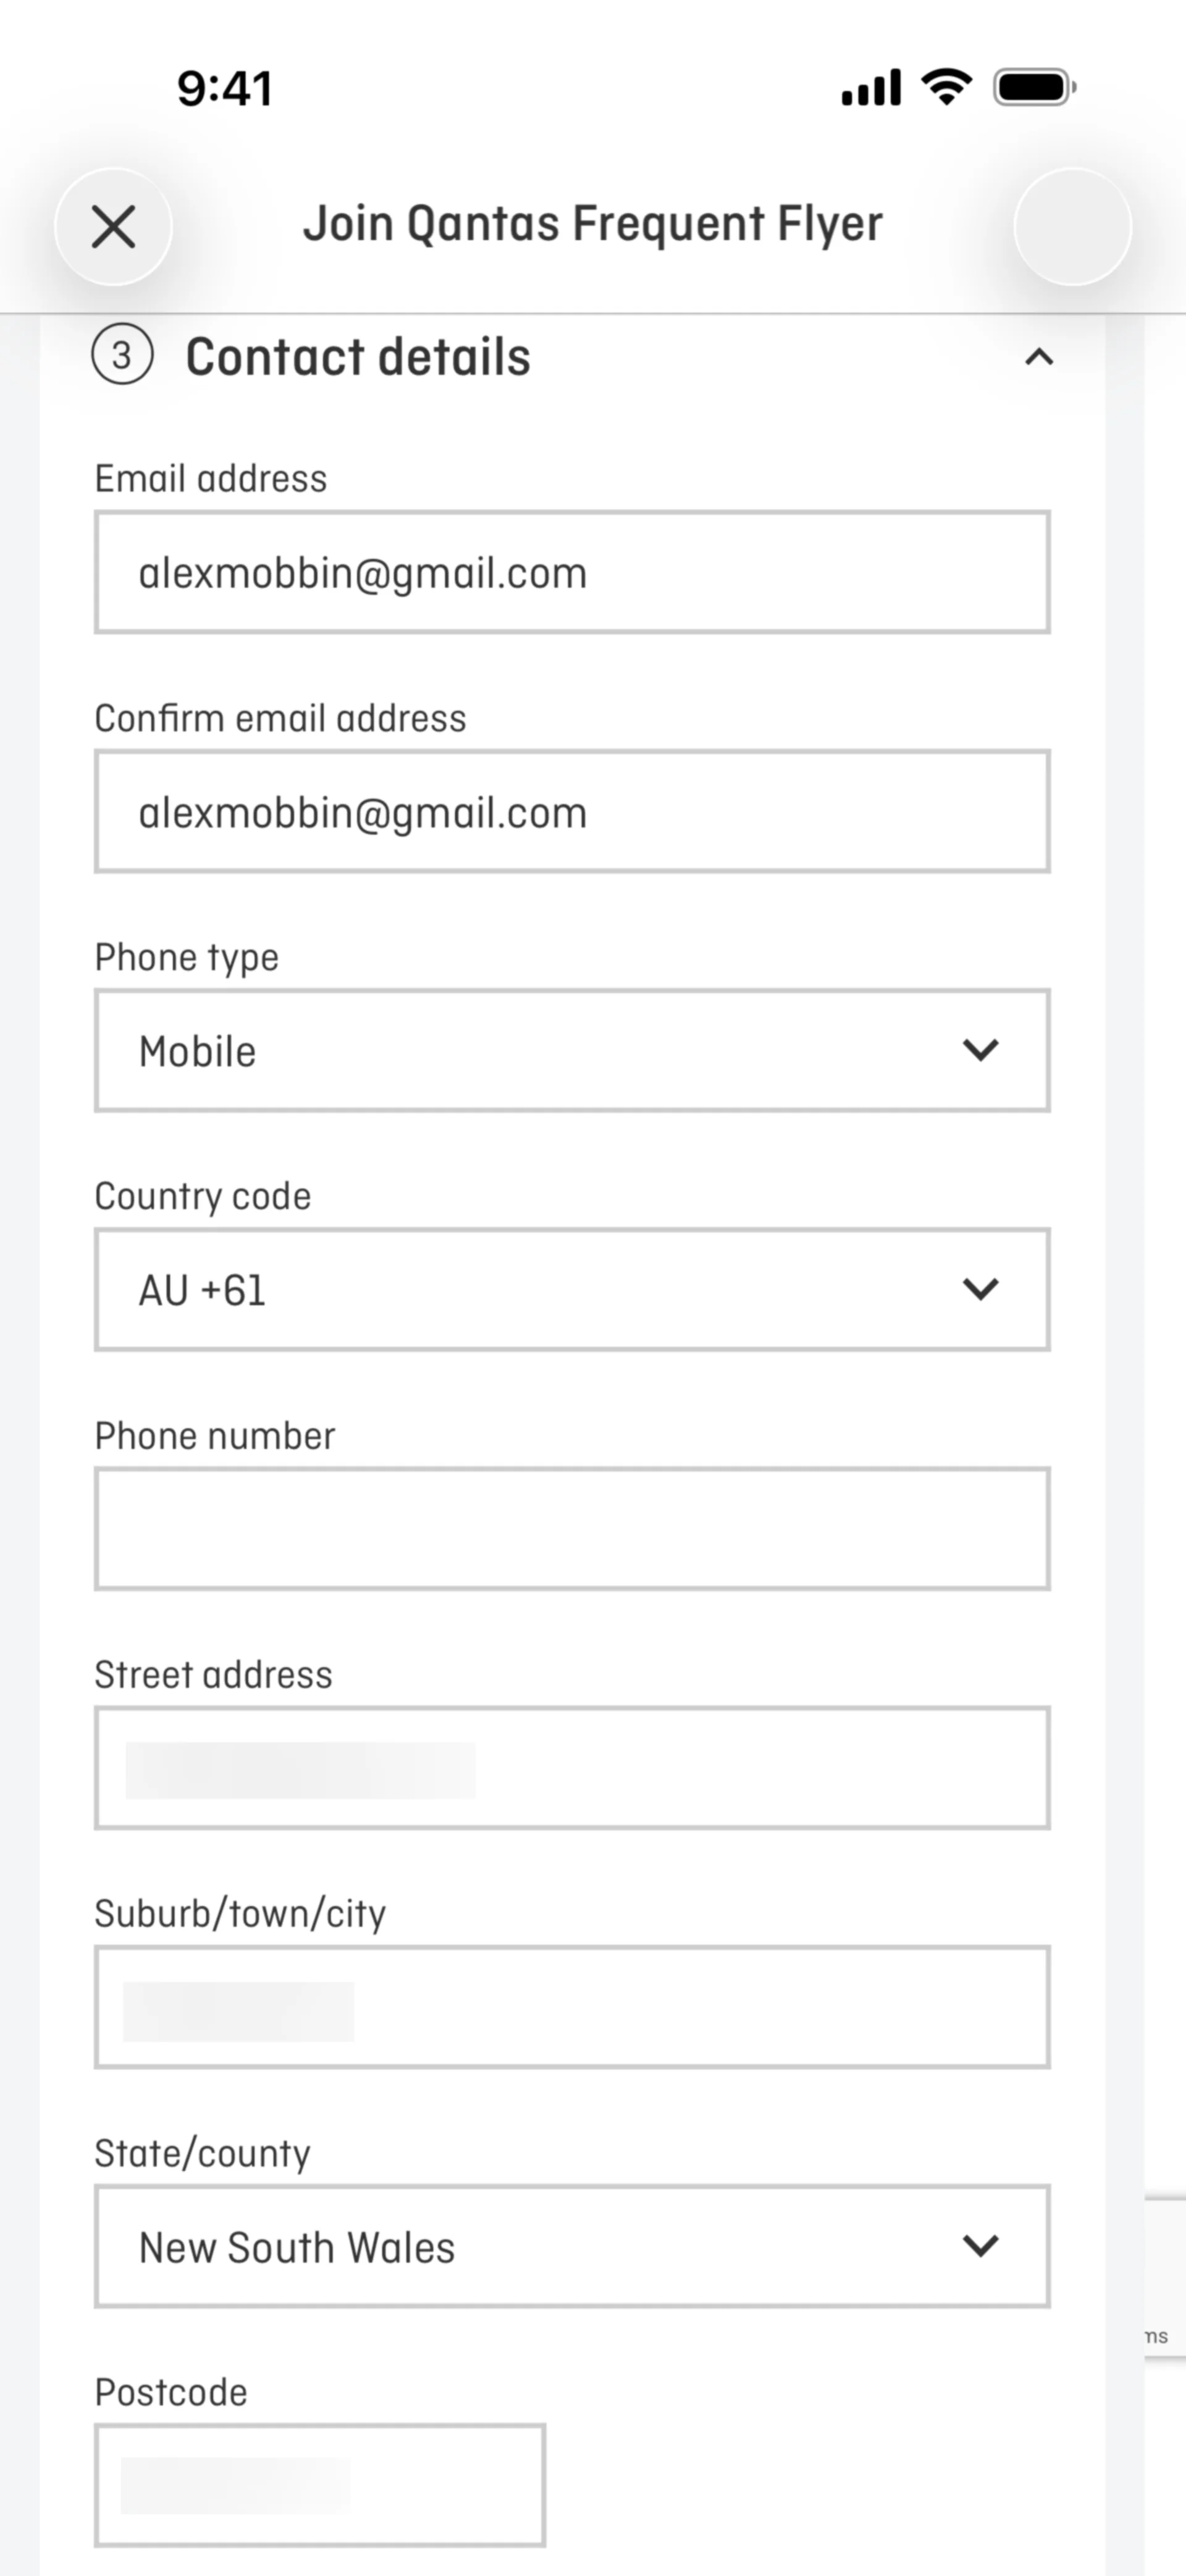Click the Phone type chevron arrow
This screenshot has height=2576, width=1186.
coord(980,1050)
